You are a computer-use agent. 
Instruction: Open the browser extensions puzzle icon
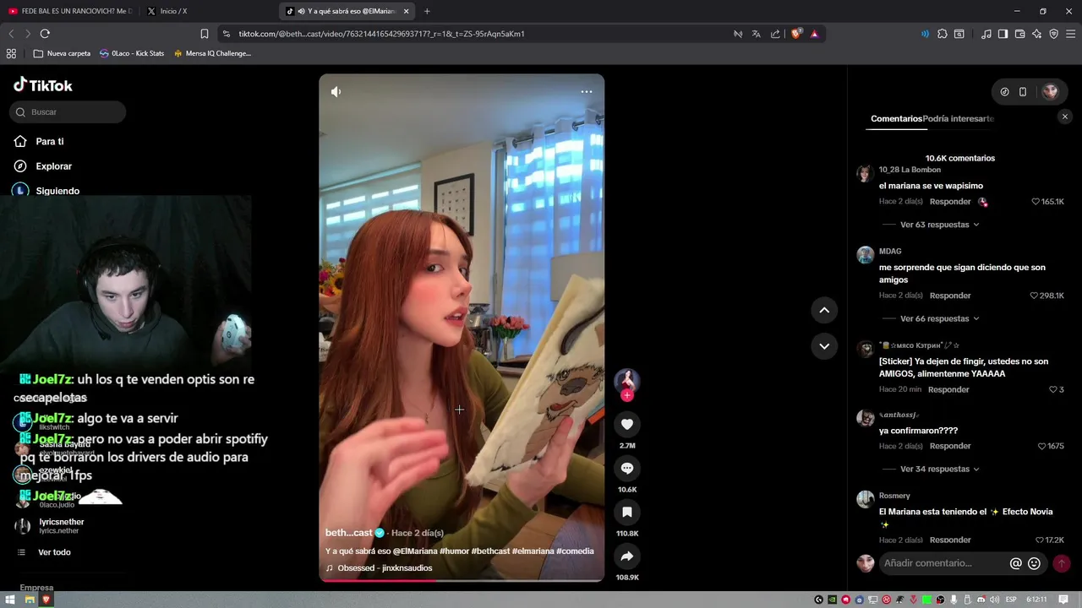click(x=942, y=34)
